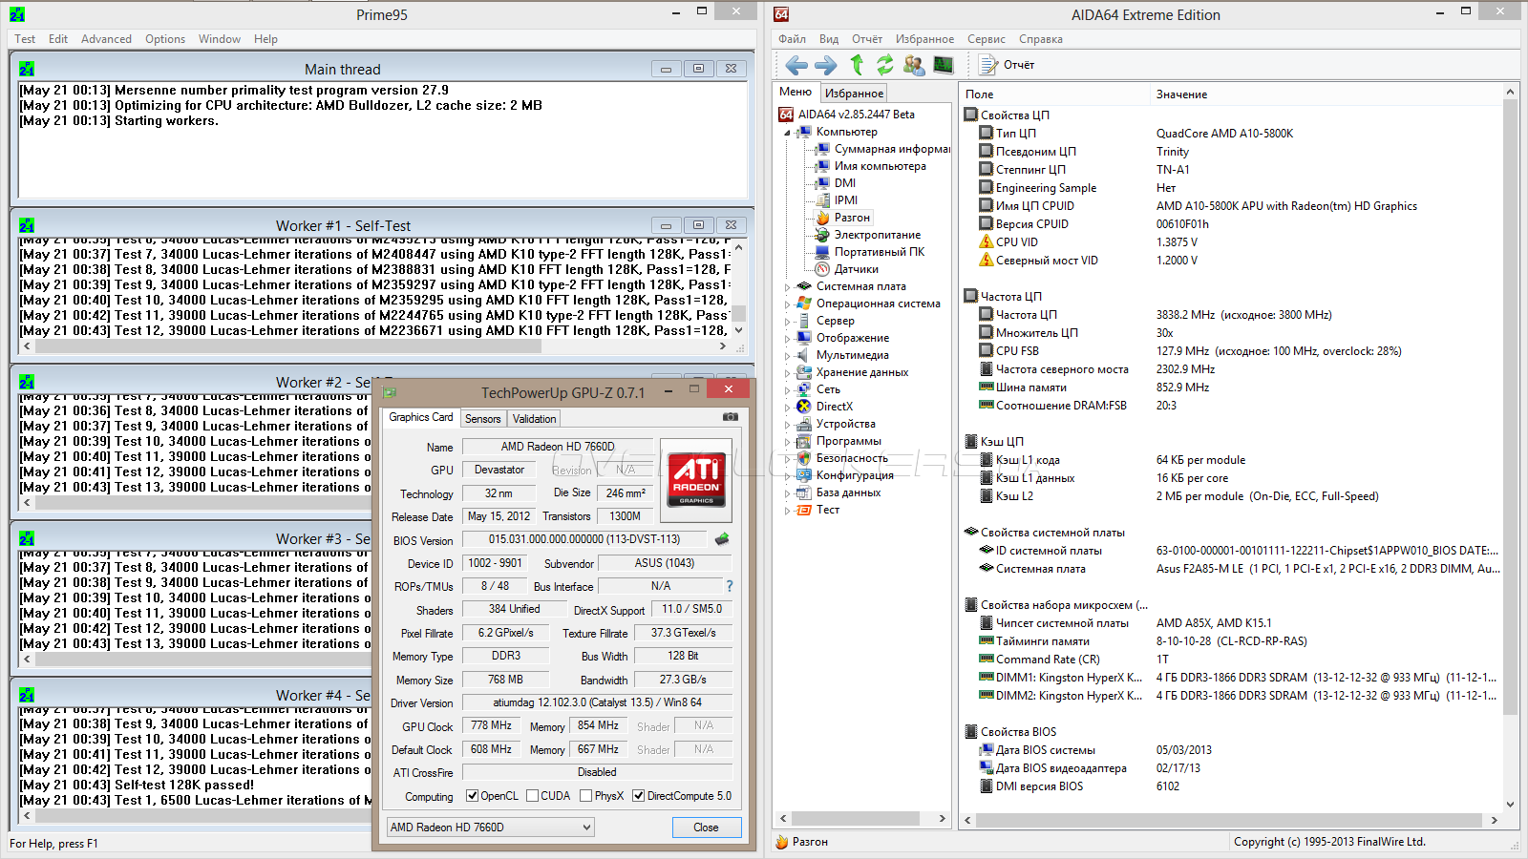
Task: Select Датчики in the tree
Action: coord(856,269)
